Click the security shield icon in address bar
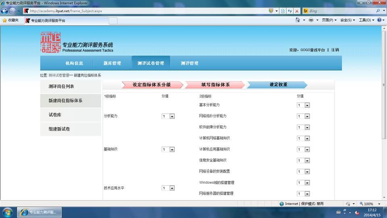The width and height of the screenshot is (387, 218). pyautogui.click(x=271, y=11)
